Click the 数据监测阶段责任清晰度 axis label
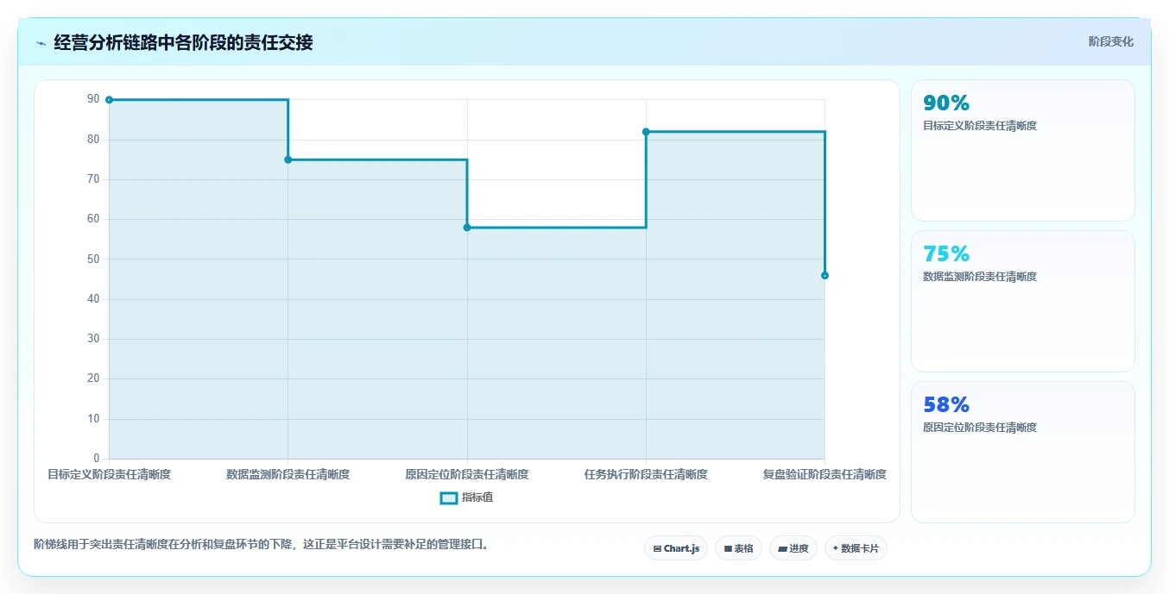The image size is (1169, 594). (x=288, y=474)
